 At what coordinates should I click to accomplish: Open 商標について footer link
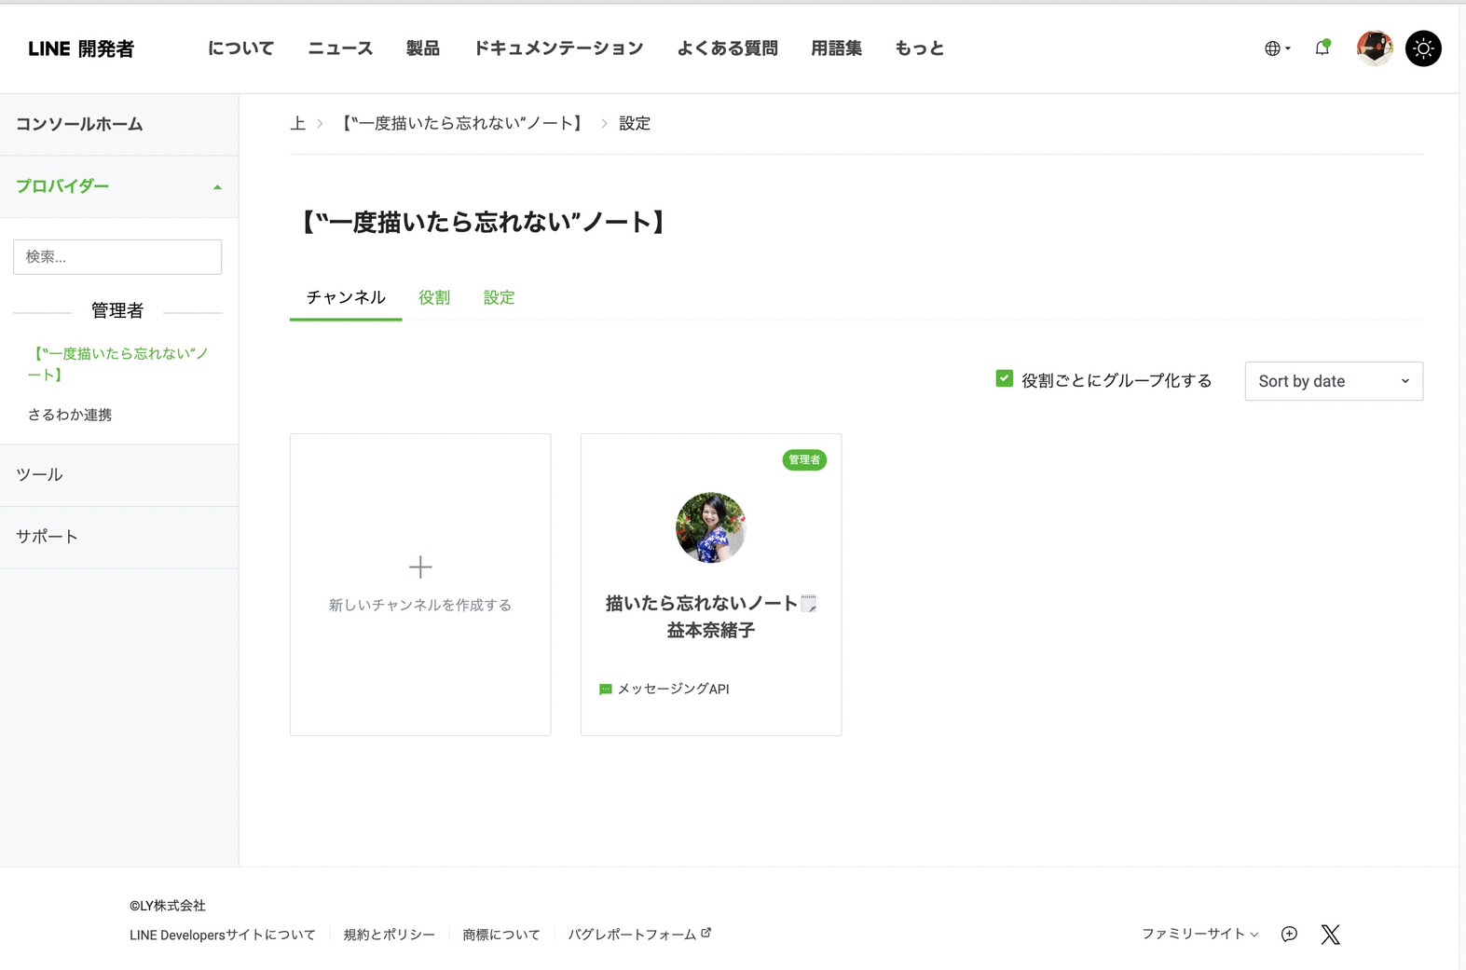pyautogui.click(x=501, y=935)
